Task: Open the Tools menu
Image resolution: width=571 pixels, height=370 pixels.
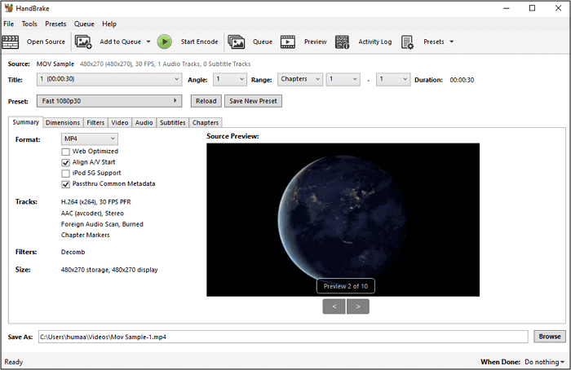Action: tap(29, 24)
